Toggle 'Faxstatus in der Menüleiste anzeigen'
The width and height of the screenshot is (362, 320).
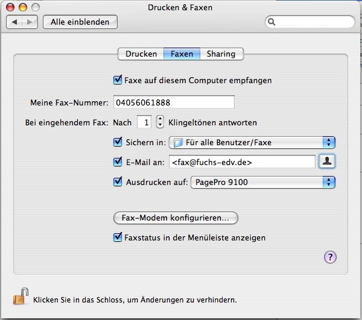tap(118, 237)
